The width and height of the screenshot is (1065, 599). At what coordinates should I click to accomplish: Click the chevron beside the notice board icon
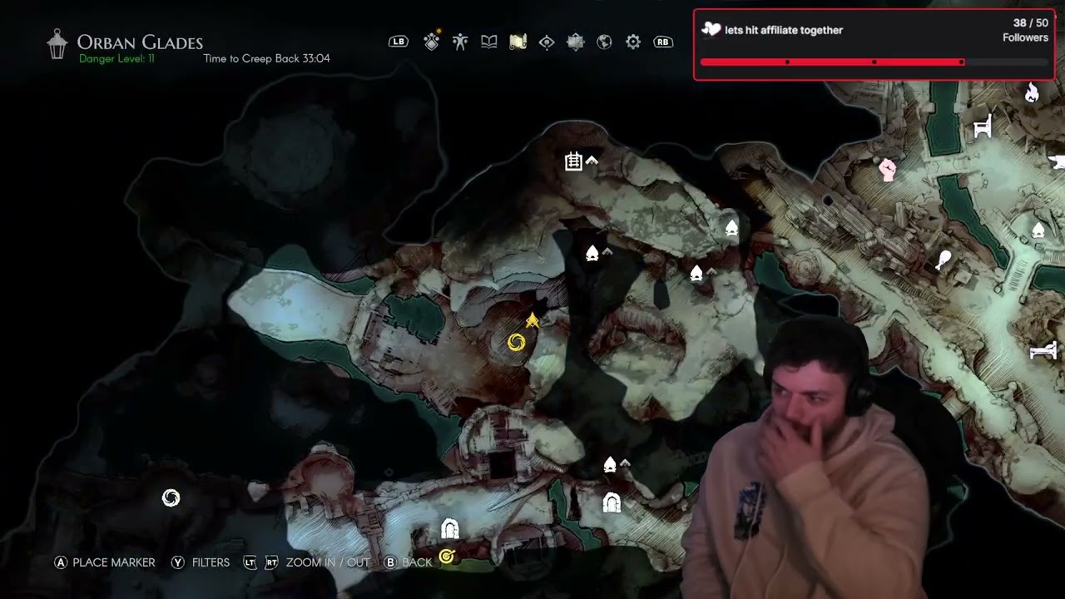[x=592, y=160]
